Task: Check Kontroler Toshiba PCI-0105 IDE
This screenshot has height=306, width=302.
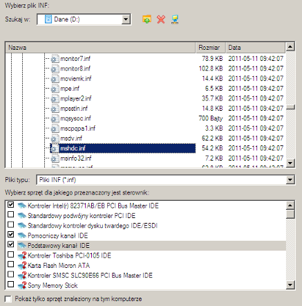Action: click(x=10, y=254)
